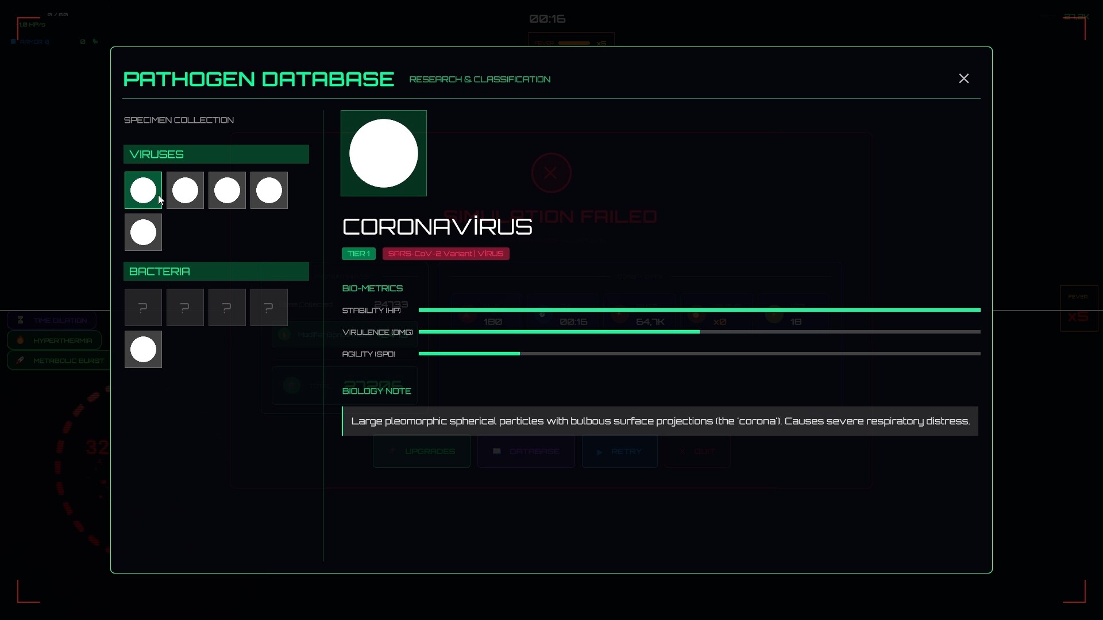Click the first locked bacteria slot
Screen dimensions: 1103x620
coord(143,307)
